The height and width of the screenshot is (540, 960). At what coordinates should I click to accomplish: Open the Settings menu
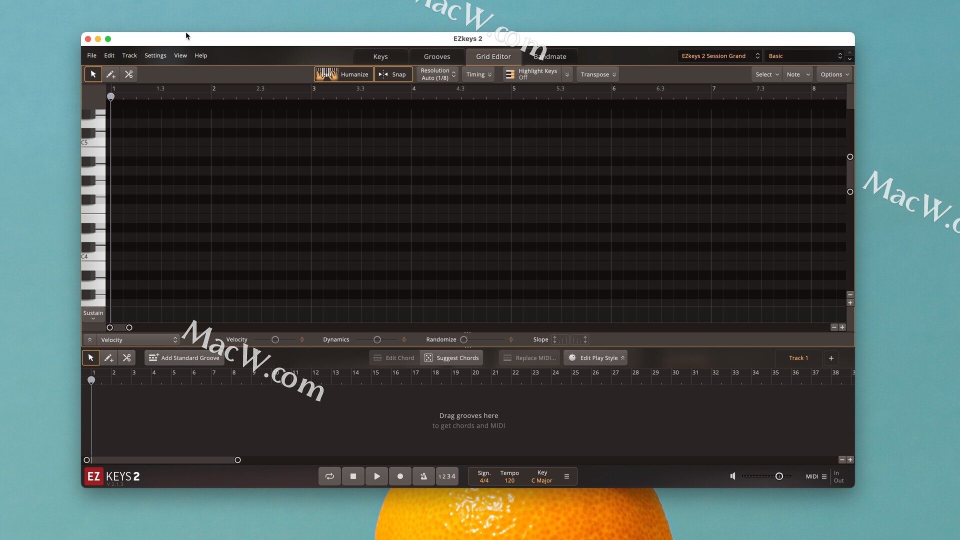pos(155,55)
